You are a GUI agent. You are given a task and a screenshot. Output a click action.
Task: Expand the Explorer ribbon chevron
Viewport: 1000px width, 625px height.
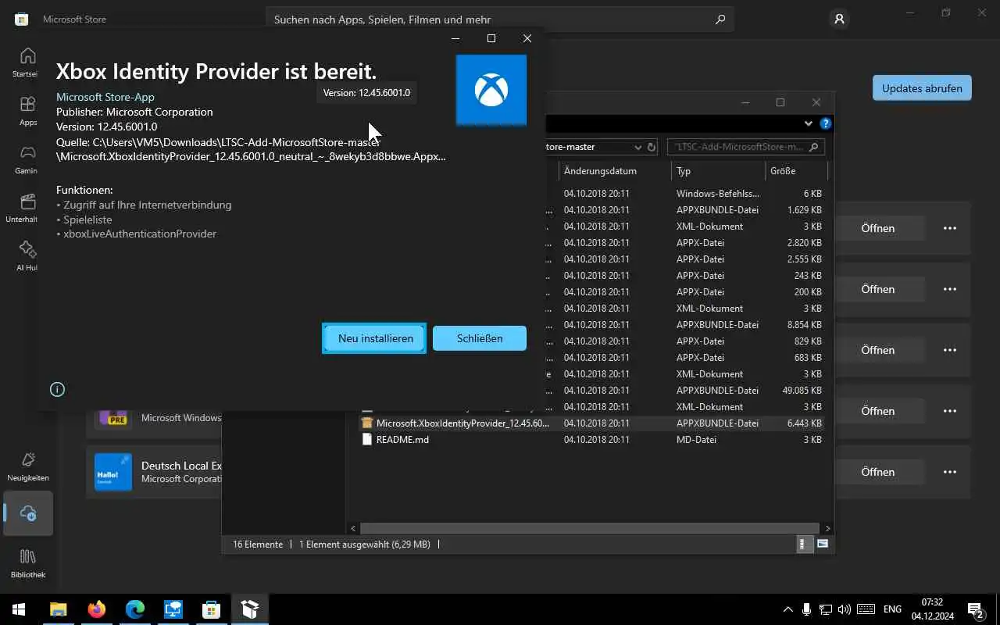(808, 123)
